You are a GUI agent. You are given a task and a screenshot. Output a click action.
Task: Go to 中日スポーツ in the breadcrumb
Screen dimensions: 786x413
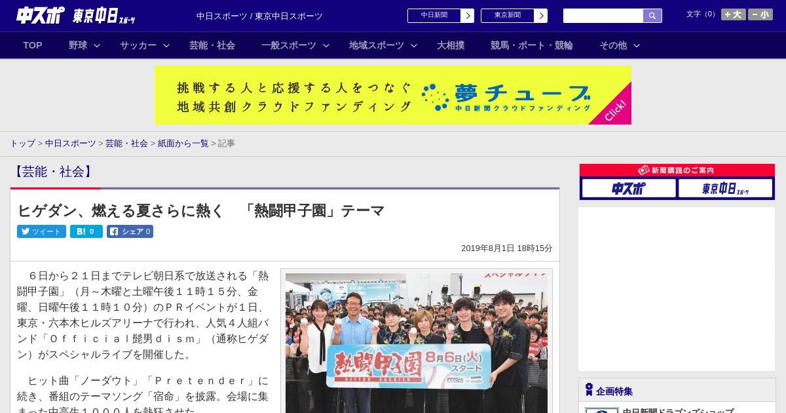coord(71,143)
